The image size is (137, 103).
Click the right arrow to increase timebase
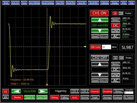[x=43, y=91]
